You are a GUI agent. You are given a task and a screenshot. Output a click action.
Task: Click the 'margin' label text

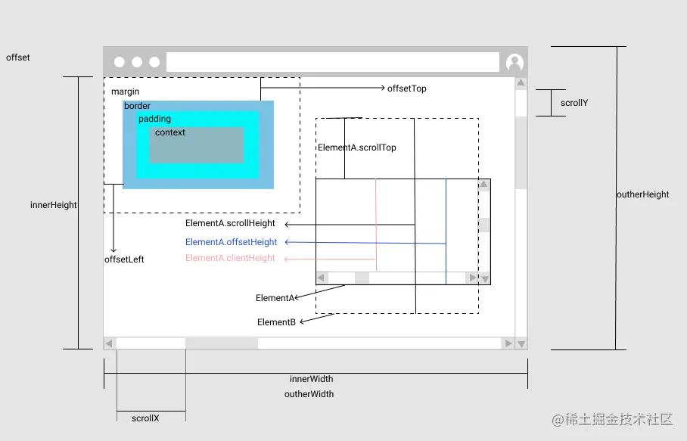tap(126, 92)
